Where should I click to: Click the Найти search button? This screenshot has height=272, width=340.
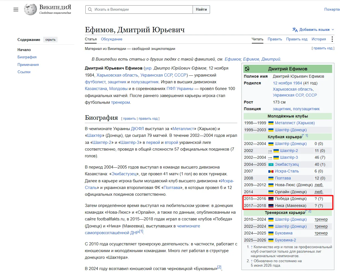(x=201, y=10)
